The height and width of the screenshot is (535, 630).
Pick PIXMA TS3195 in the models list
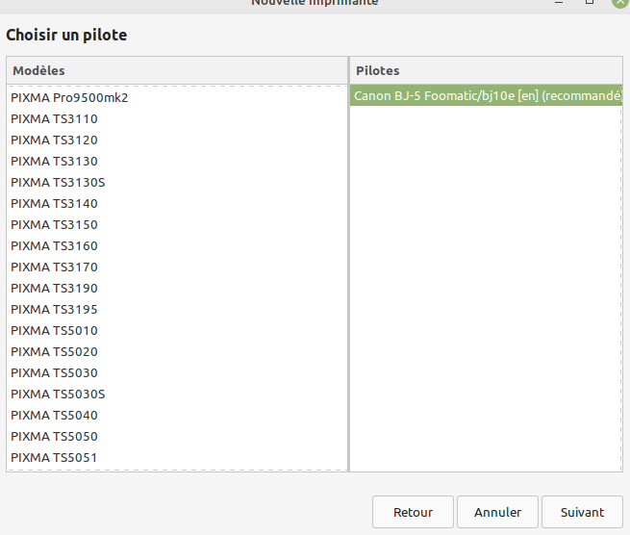point(54,309)
